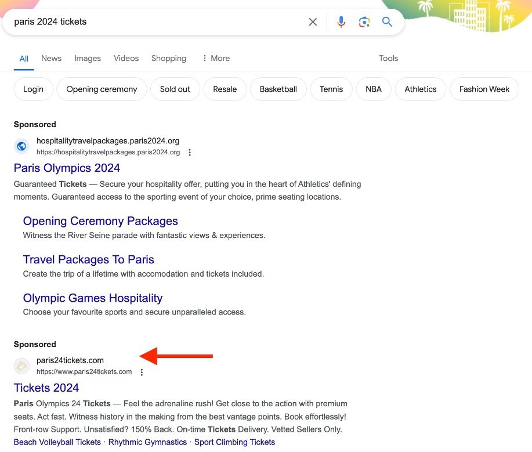Open the Travel Packages To Paris link

pyautogui.click(x=88, y=259)
